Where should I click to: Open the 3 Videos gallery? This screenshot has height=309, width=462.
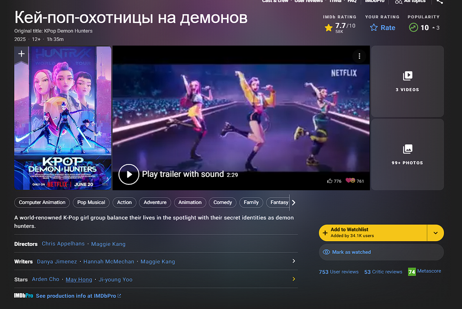(x=407, y=81)
